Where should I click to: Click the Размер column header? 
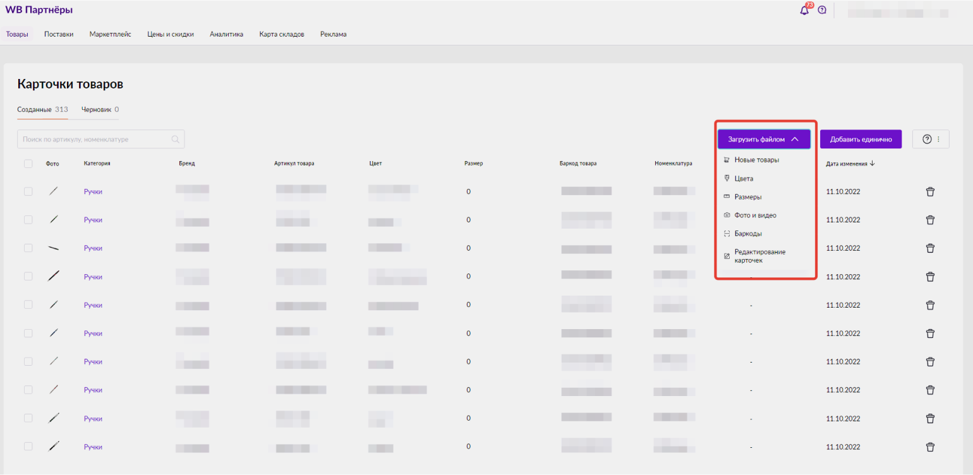click(x=473, y=164)
